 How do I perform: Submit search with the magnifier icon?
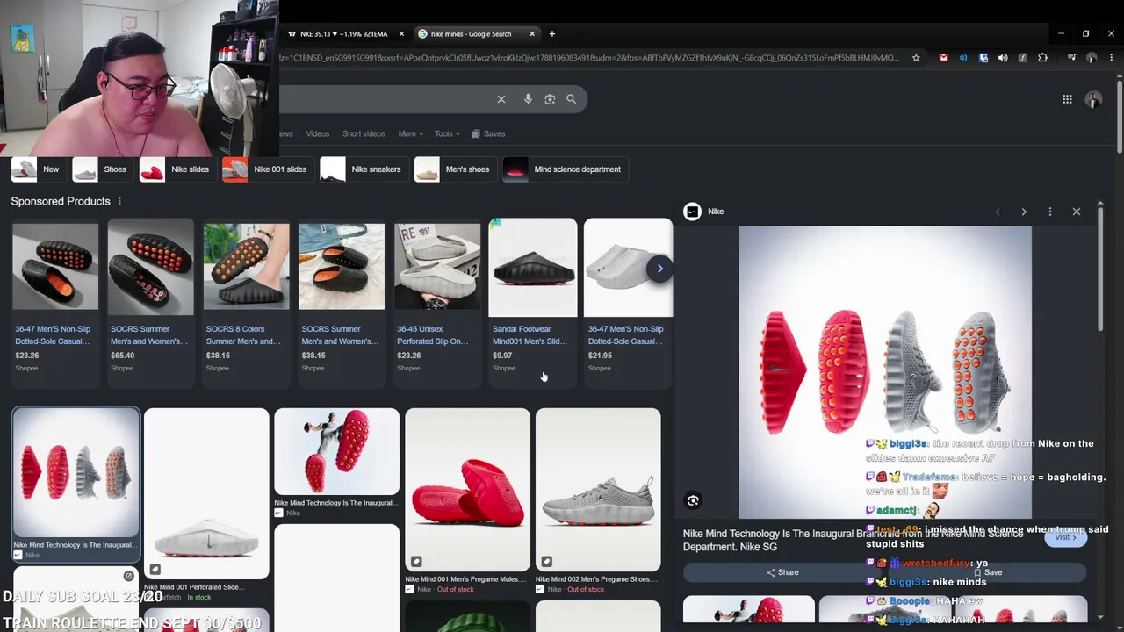571,99
